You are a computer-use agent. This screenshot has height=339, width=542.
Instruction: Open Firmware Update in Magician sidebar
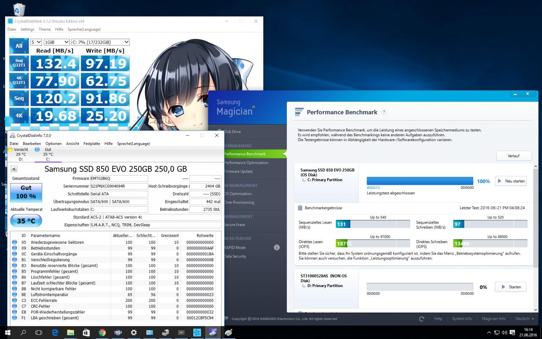(x=238, y=171)
